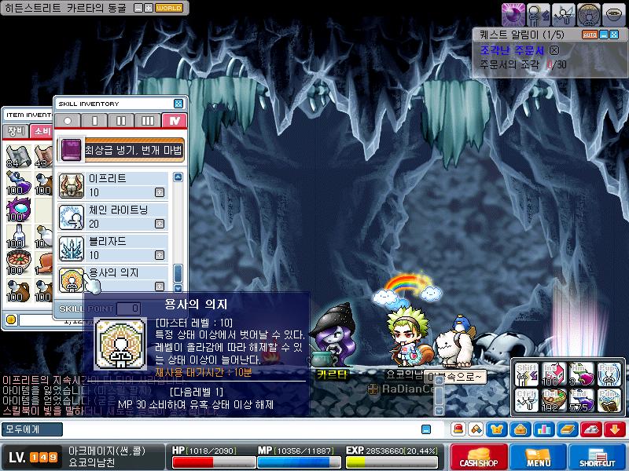This screenshot has width=629, height=471.
Task: Click the 조각난 주문서 quest title
Action: click(x=513, y=50)
